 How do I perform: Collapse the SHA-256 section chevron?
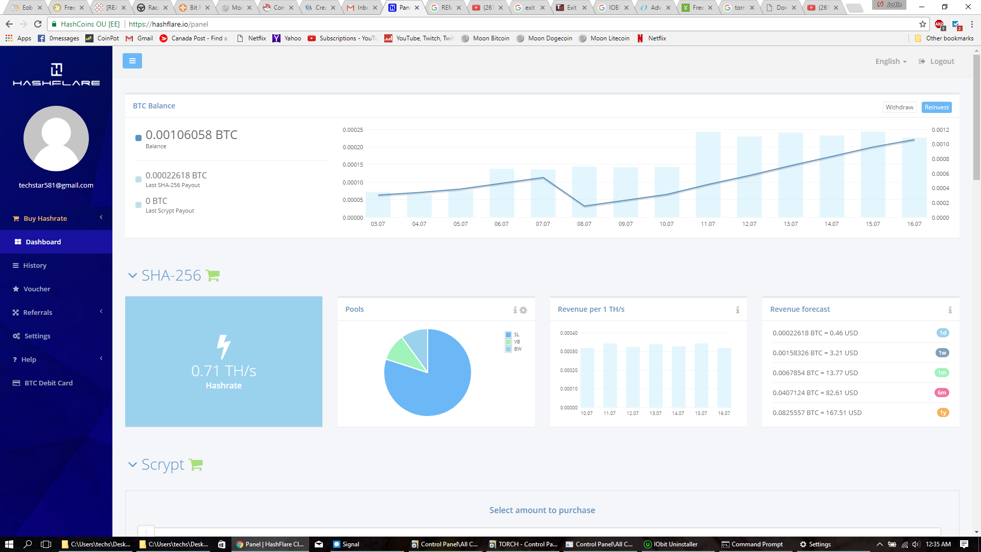pos(132,275)
